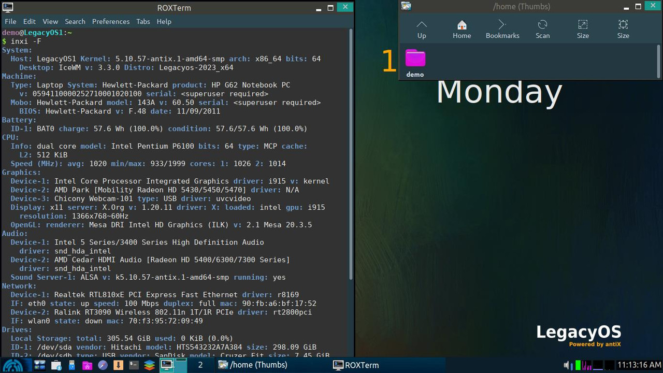Open the Preferences menu in ROXTerm

click(111, 21)
